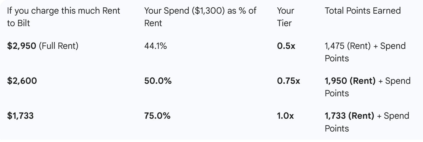The image size is (423, 142).
Task: Click the 0.5x tier value
Action: click(x=286, y=46)
